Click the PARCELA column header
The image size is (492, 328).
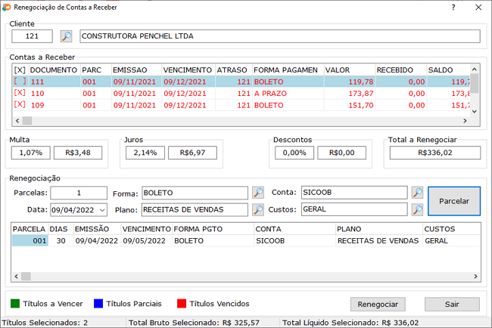point(29,229)
